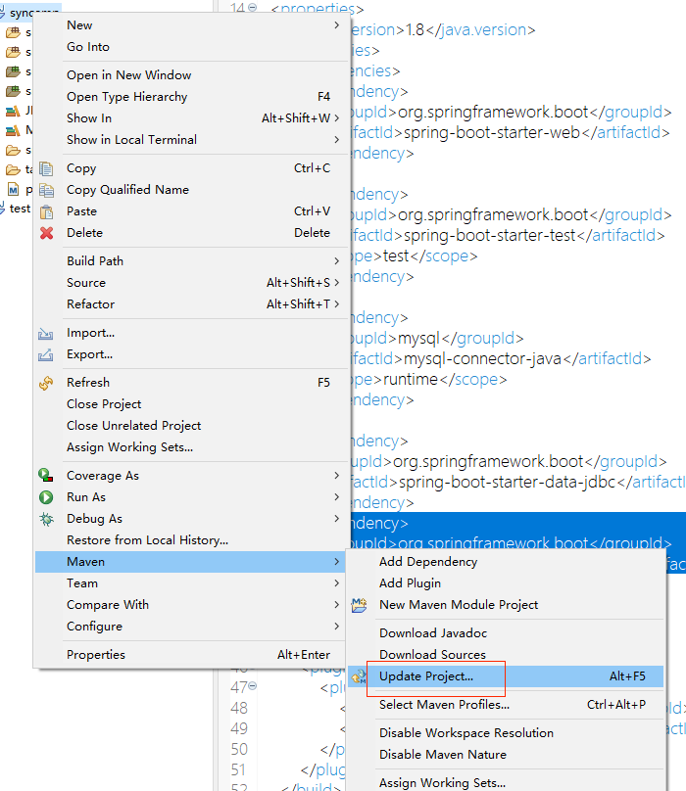Click the Refresh arrows icon
The image size is (686, 791).
(x=46, y=383)
